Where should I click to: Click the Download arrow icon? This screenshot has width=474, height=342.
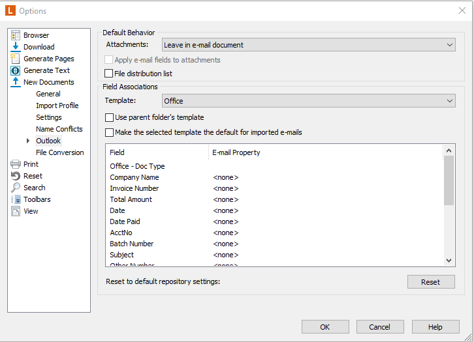click(x=16, y=47)
